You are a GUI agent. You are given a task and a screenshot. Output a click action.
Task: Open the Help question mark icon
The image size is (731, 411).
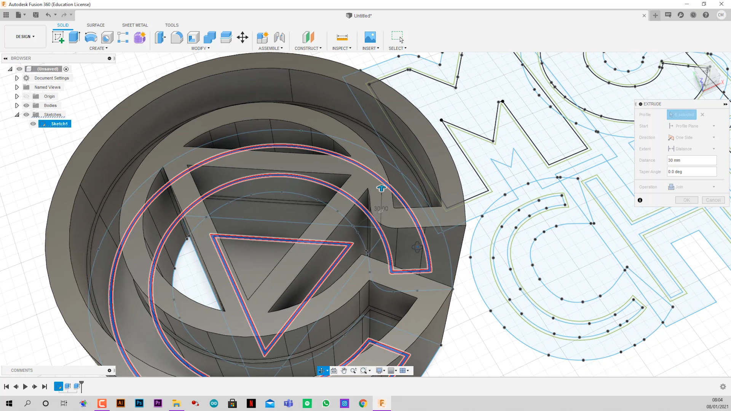click(706, 15)
